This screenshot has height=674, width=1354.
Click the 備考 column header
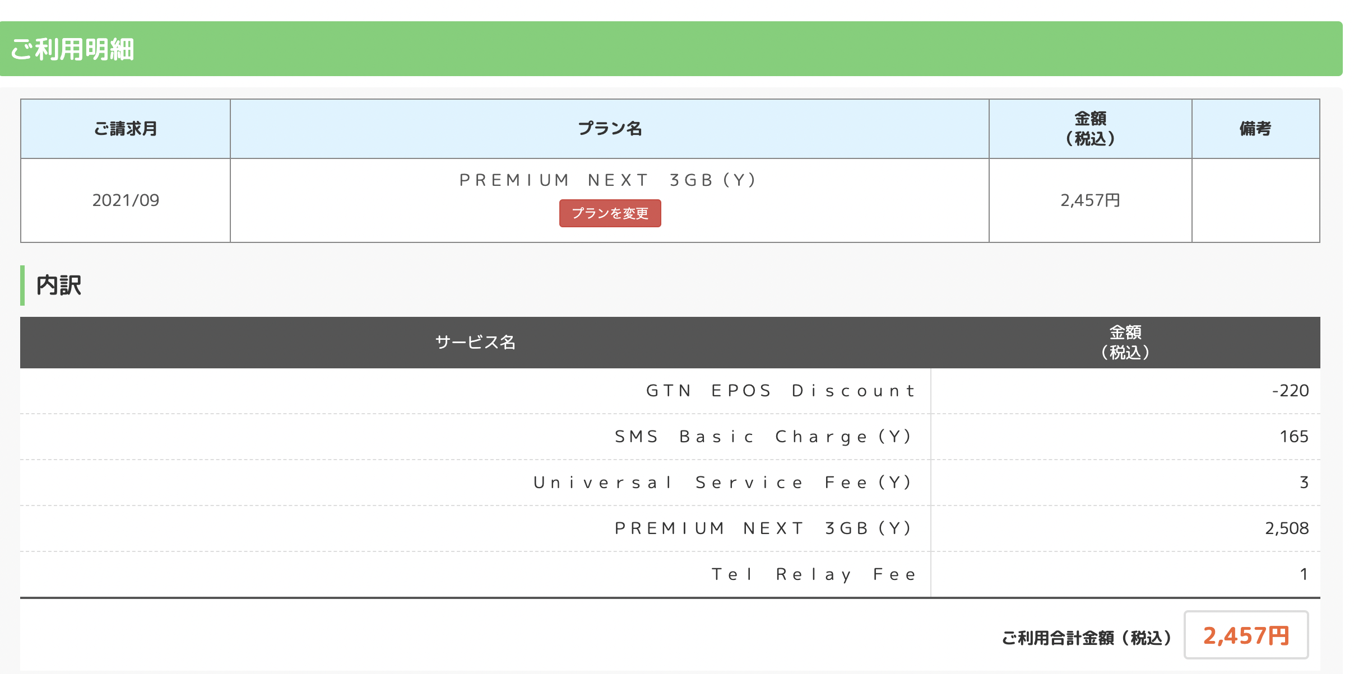point(1255,129)
